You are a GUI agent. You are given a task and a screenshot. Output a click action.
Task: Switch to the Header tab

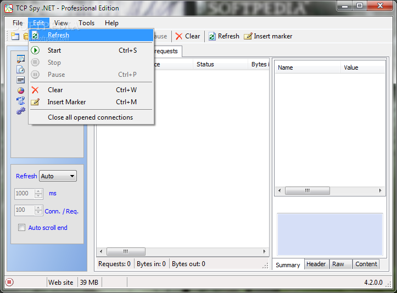pyautogui.click(x=316, y=264)
